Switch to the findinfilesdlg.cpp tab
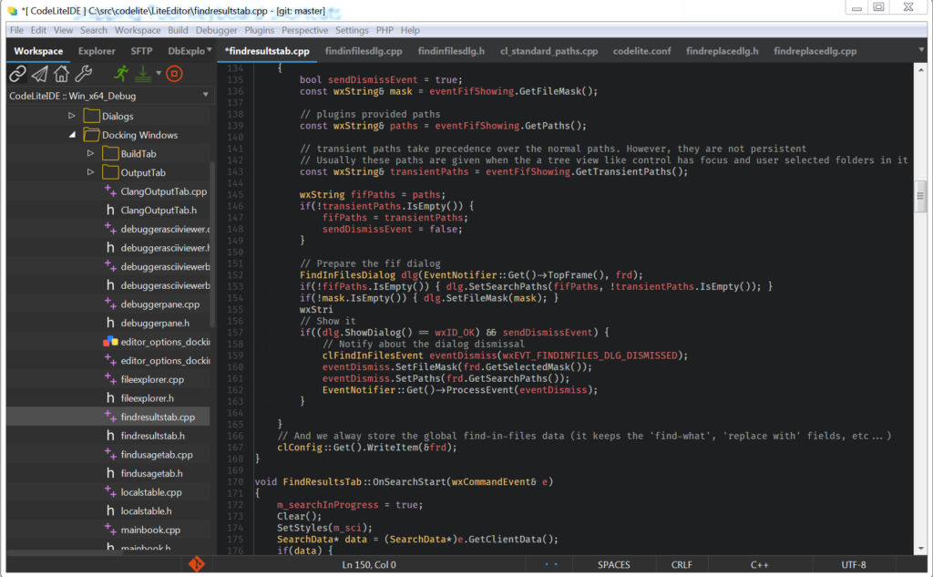The image size is (933, 577). point(366,51)
